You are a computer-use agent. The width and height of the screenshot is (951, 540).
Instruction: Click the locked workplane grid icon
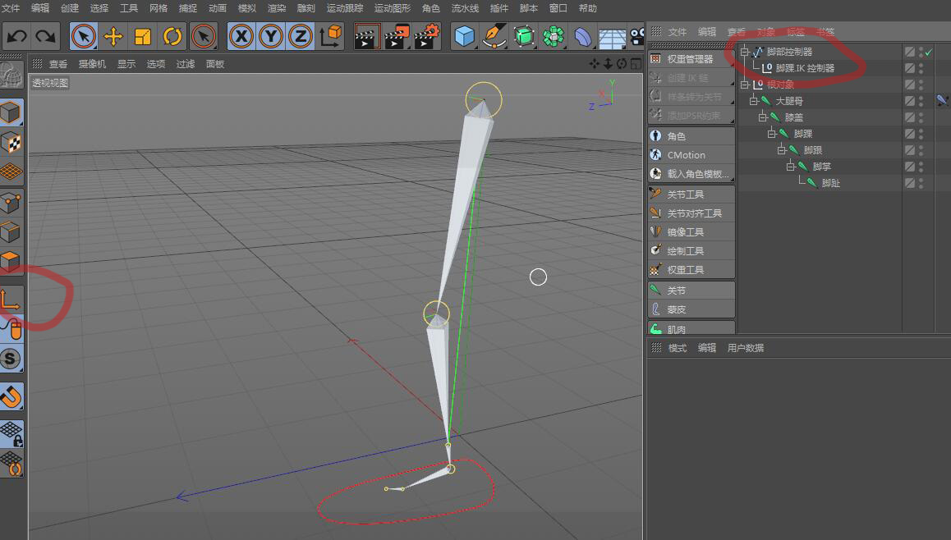click(x=11, y=433)
